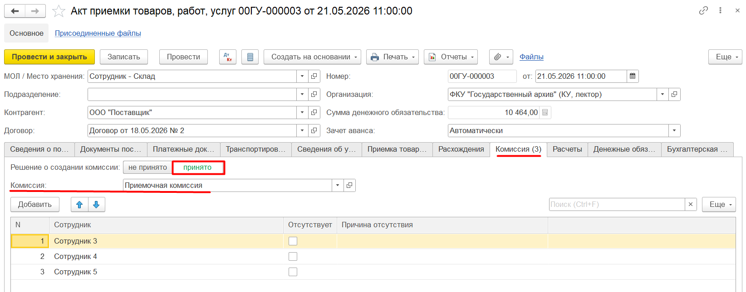Add document to favorites with star icon

(59, 11)
